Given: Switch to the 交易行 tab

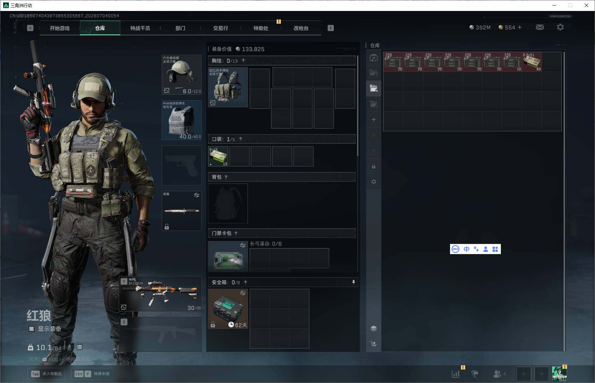Looking at the screenshot, I should click(x=220, y=28).
